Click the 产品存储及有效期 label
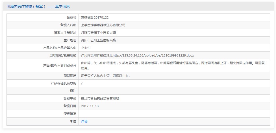 click(64, 84)
